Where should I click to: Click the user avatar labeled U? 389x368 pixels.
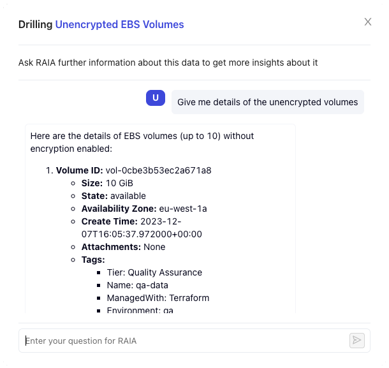pyautogui.click(x=155, y=98)
